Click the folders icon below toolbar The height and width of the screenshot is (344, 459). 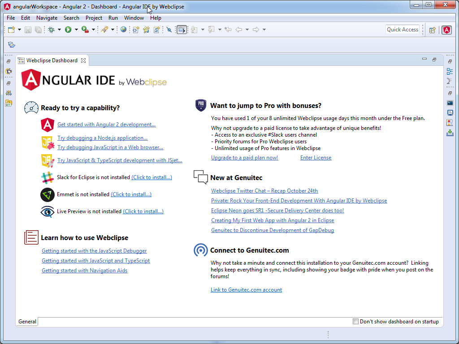(11, 44)
